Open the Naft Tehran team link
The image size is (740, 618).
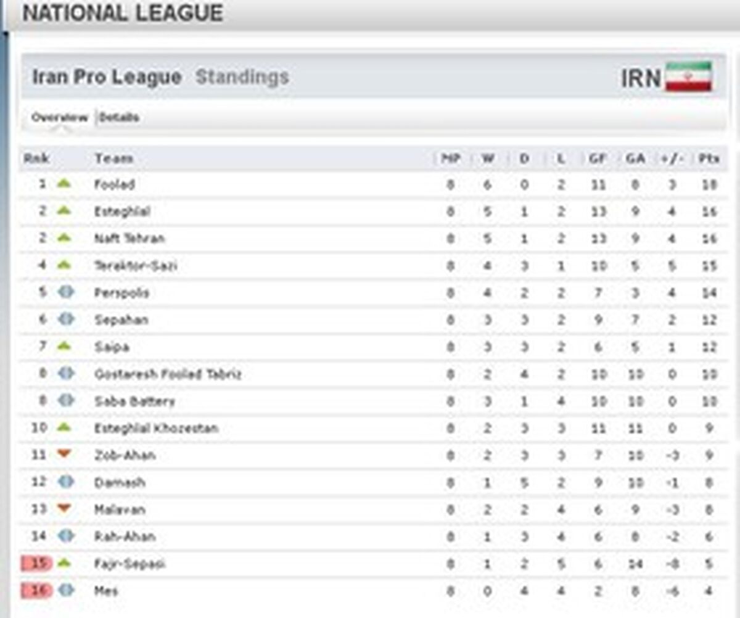[x=129, y=239]
